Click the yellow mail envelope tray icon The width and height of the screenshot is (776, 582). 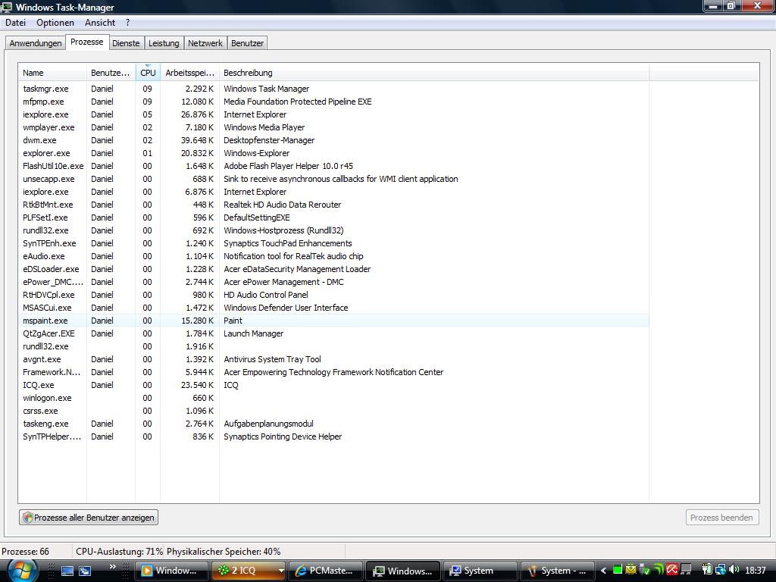coord(630,569)
